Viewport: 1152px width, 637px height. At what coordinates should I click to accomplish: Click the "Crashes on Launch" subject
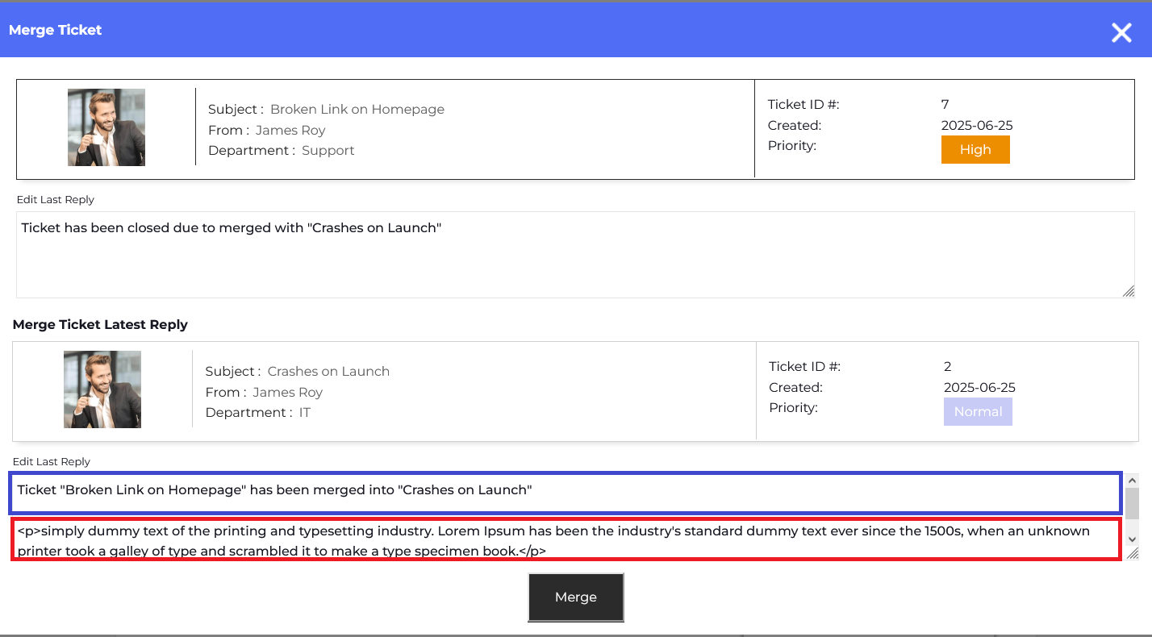coord(328,372)
